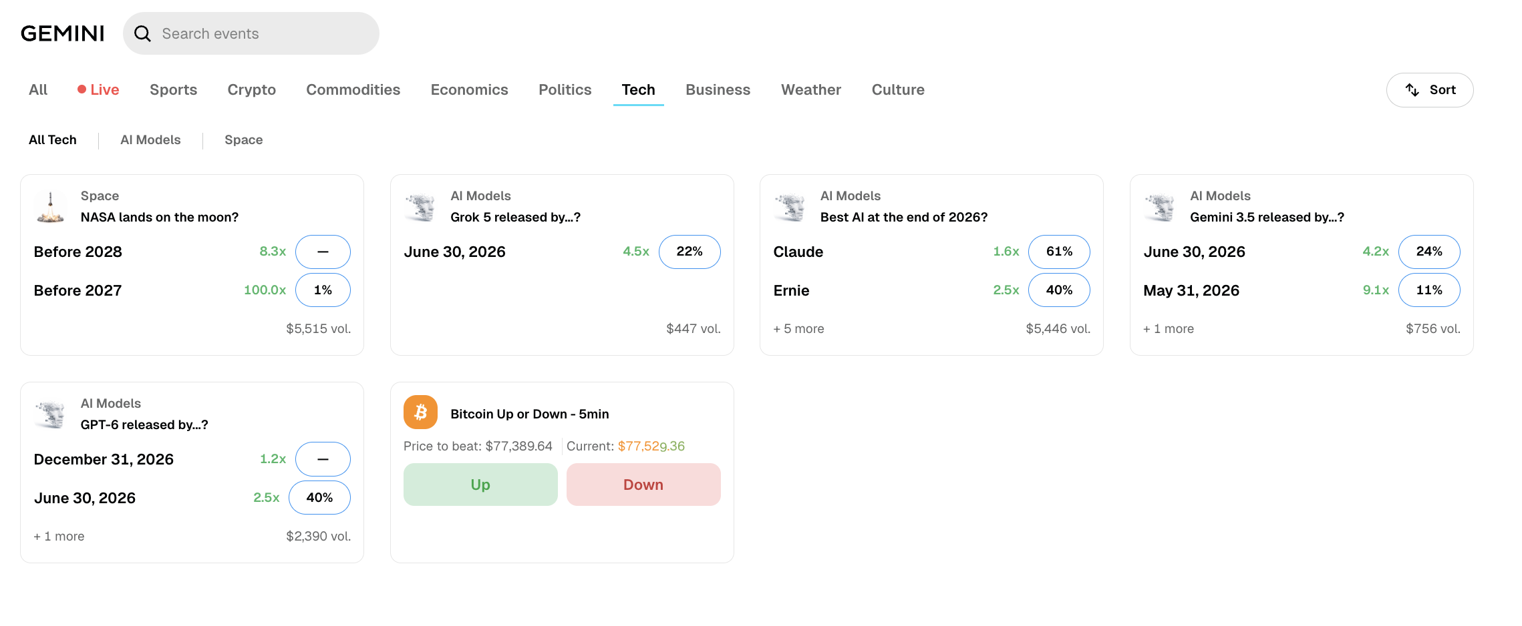Open Best AI at the end of 2026 market
The width and height of the screenshot is (1522, 626).
904,218
